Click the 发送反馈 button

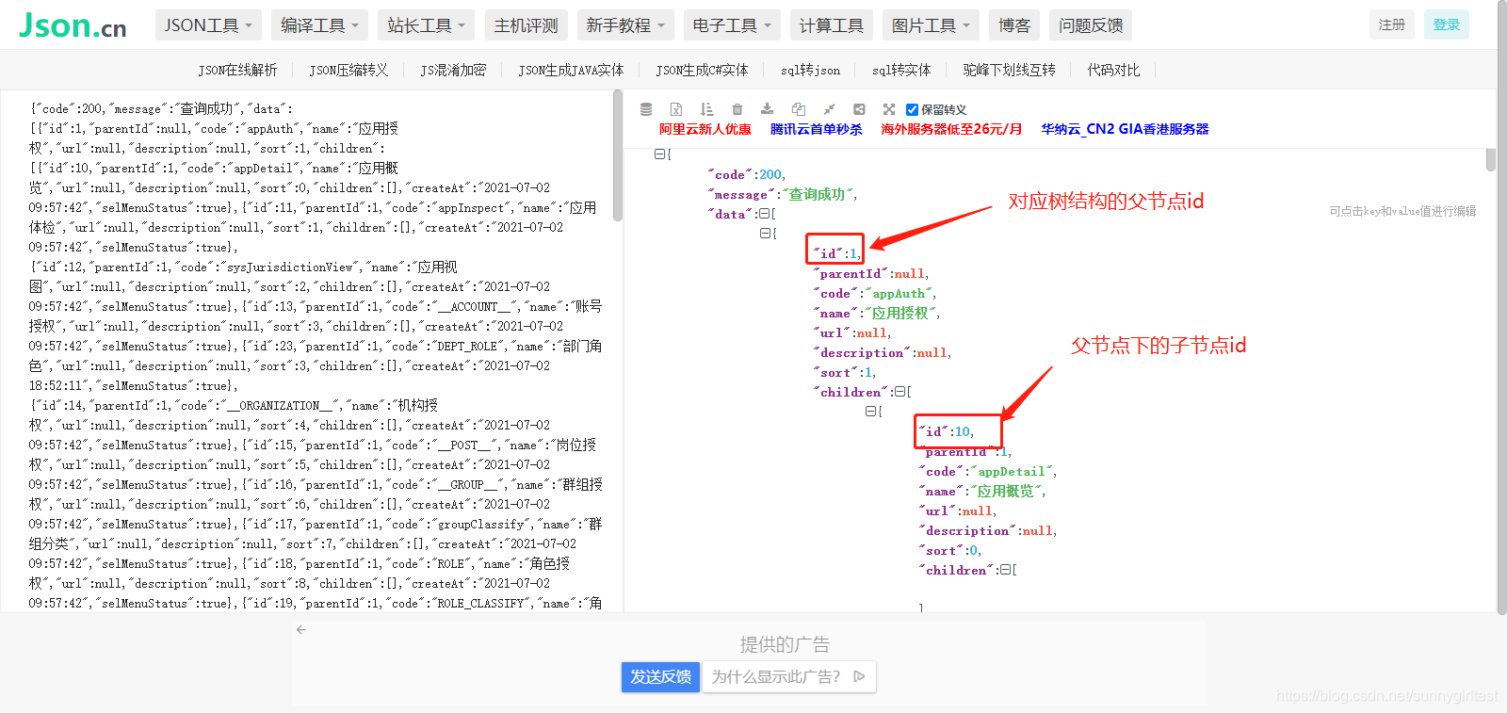660,676
